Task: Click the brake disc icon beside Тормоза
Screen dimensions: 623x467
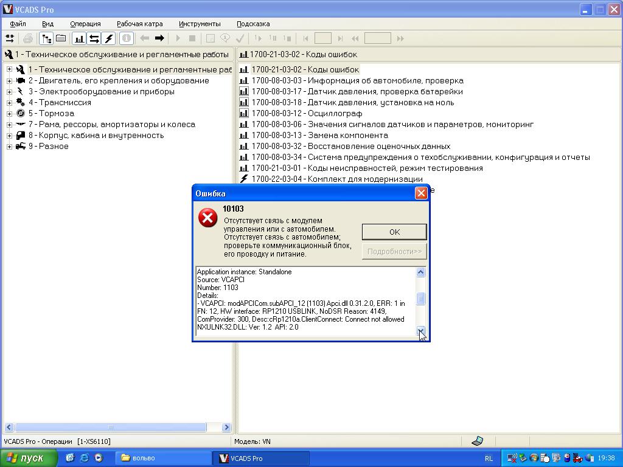Action: coord(20,114)
